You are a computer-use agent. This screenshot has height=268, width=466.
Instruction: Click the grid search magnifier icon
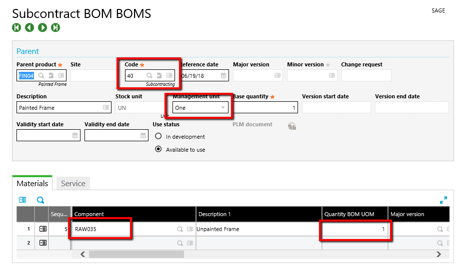pyautogui.click(x=40, y=200)
